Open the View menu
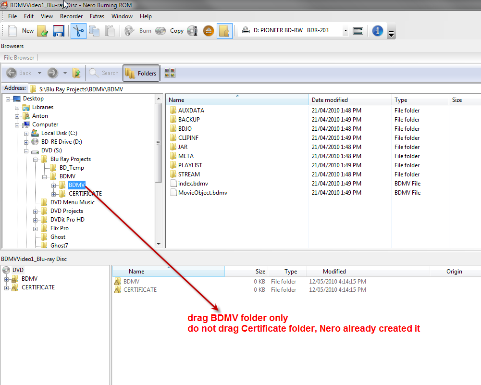 tap(47, 16)
